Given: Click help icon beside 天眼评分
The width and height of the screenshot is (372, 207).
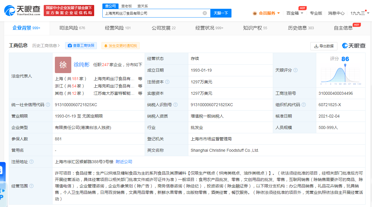Looking at the screenshot, I should point(295,70).
